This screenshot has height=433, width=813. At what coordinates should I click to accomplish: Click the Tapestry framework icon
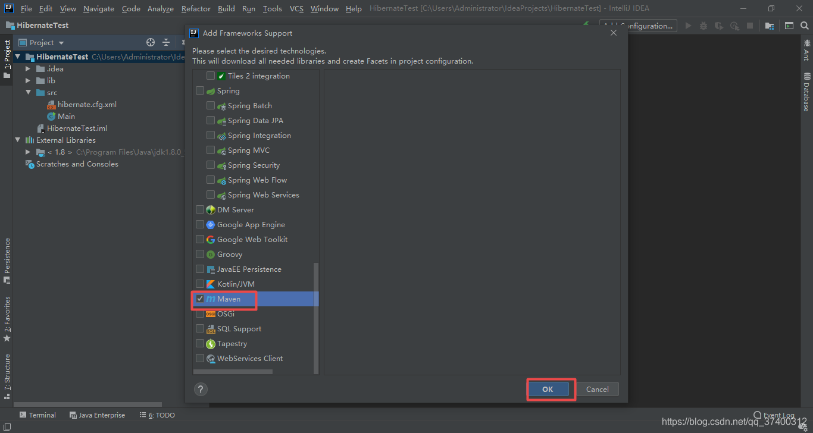coord(211,344)
